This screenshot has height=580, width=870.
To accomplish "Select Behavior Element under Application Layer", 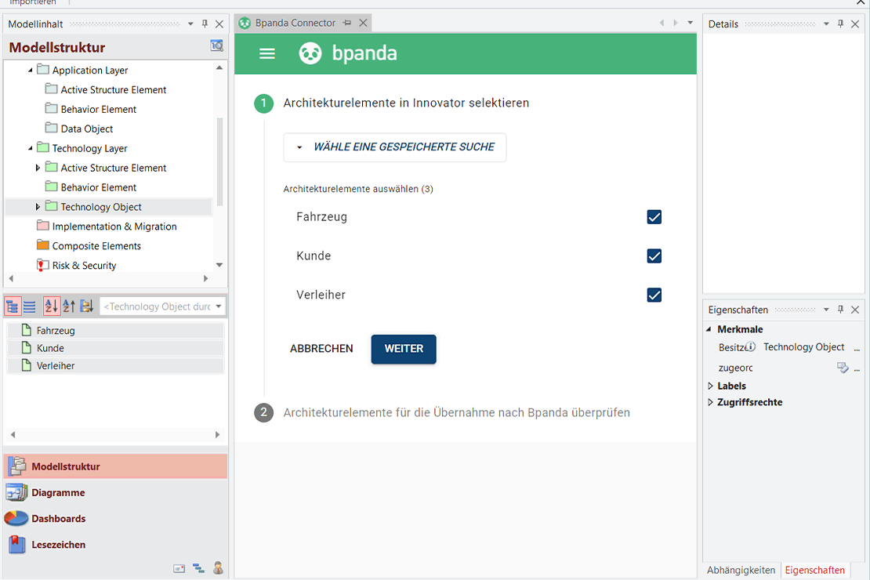I will pyautogui.click(x=98, y=110).
